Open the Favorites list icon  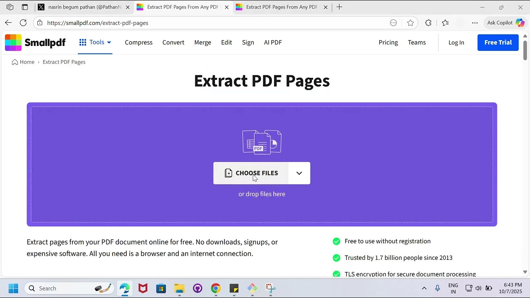[445, 23]
